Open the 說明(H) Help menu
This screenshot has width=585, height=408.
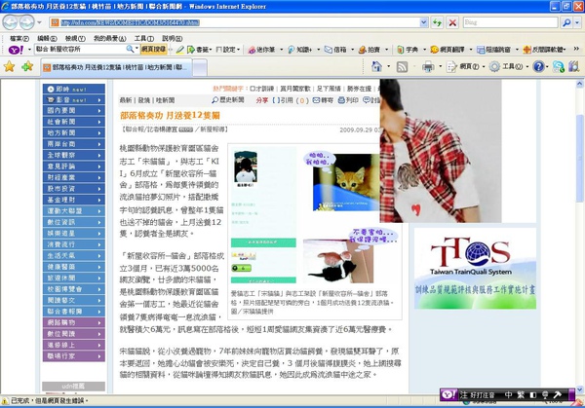point(172,38)
